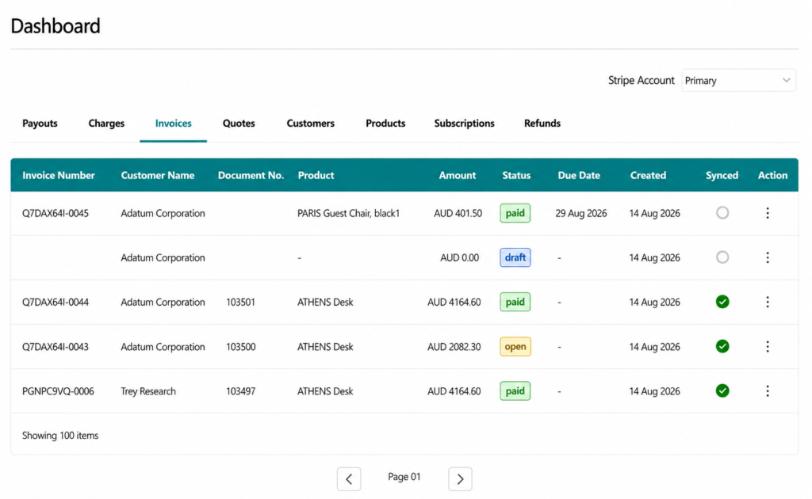812x499 pixels.
Task: Click the Invoice Number column header
Action: click(59, 175)
